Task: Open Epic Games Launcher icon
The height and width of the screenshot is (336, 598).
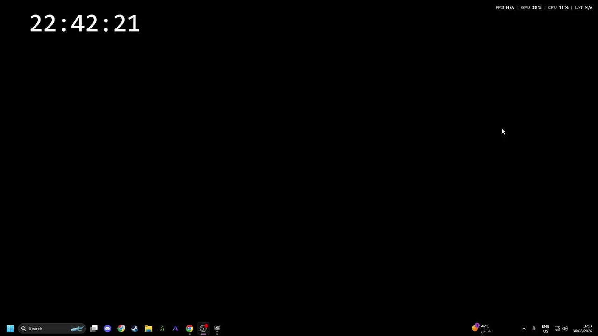Action: [217, 329]
